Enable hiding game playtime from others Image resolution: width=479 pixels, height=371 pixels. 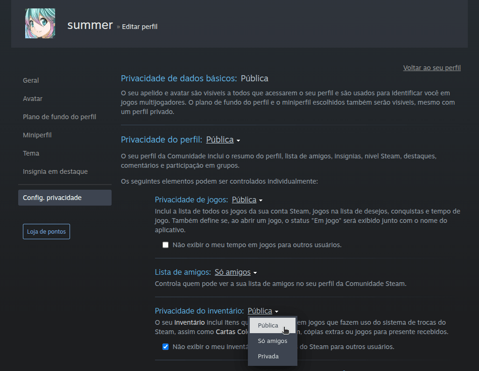point(165,244)
